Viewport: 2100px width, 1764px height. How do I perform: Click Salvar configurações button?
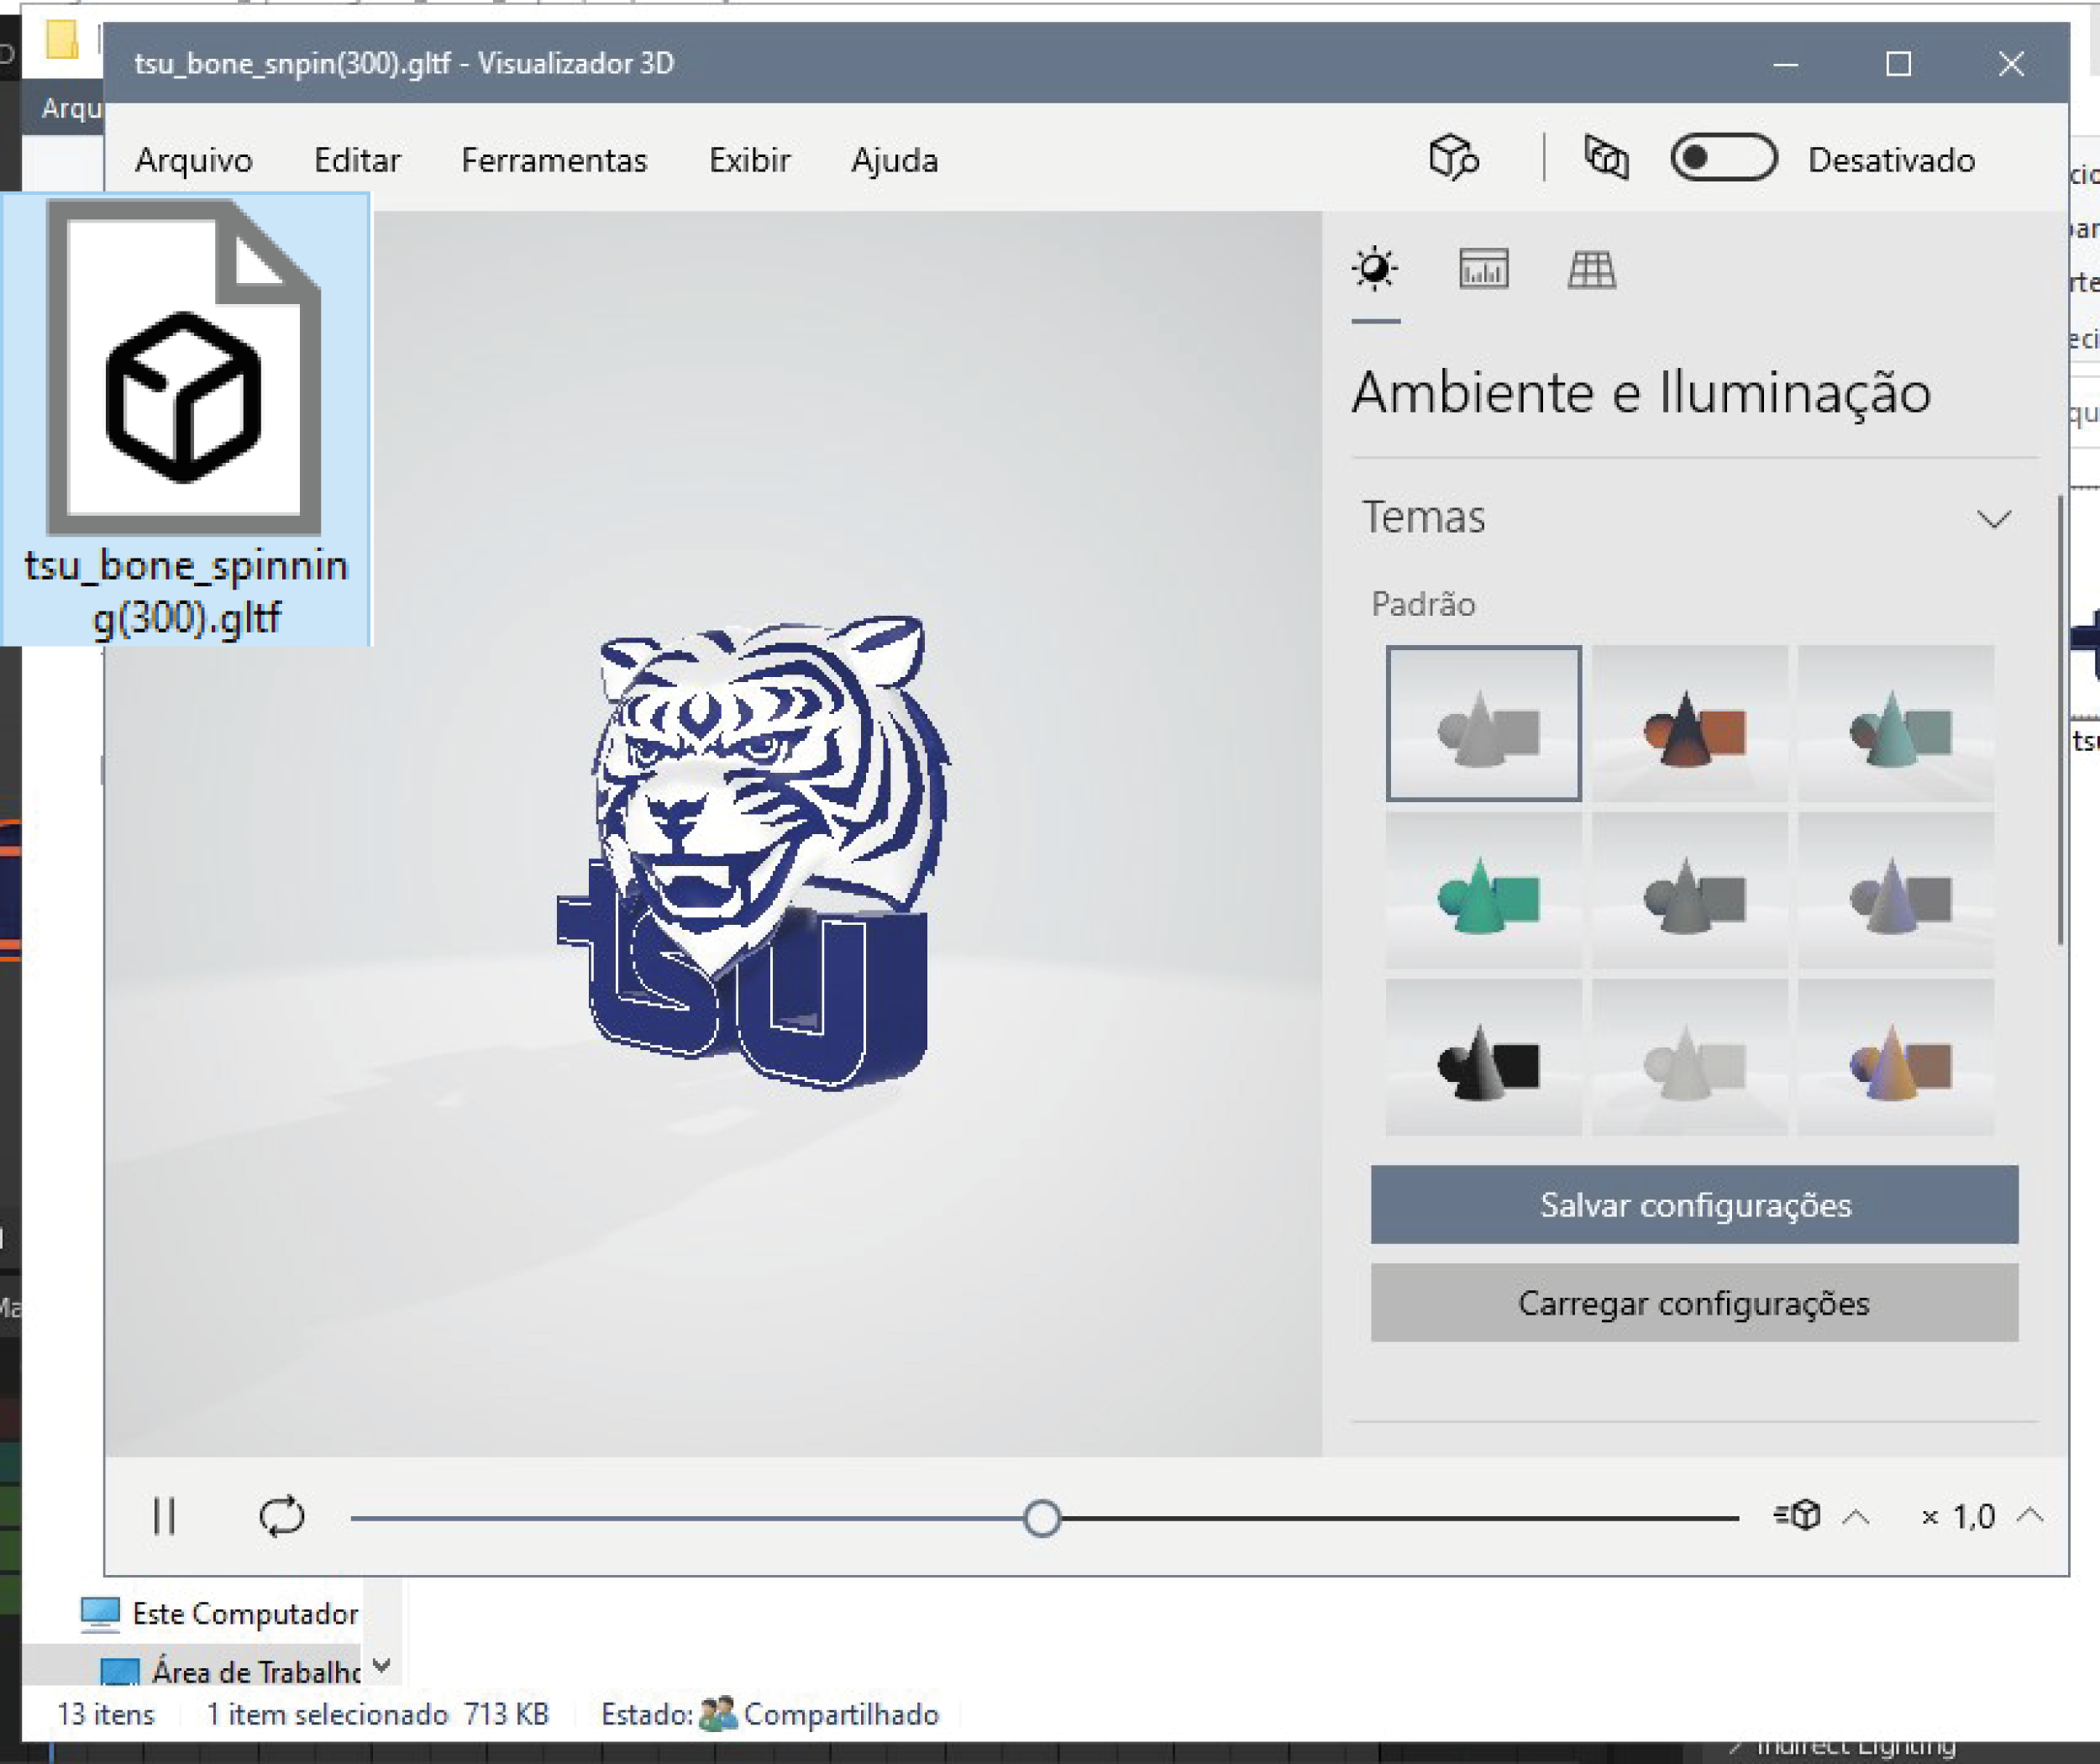point(1694,1204)
